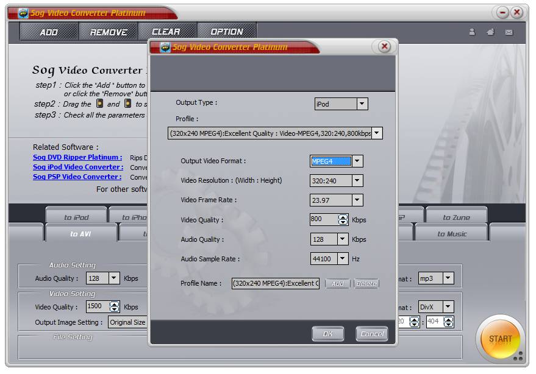Switch to the to Music tab
Screen dimensions: 536x374
click(x=452, y=234)
